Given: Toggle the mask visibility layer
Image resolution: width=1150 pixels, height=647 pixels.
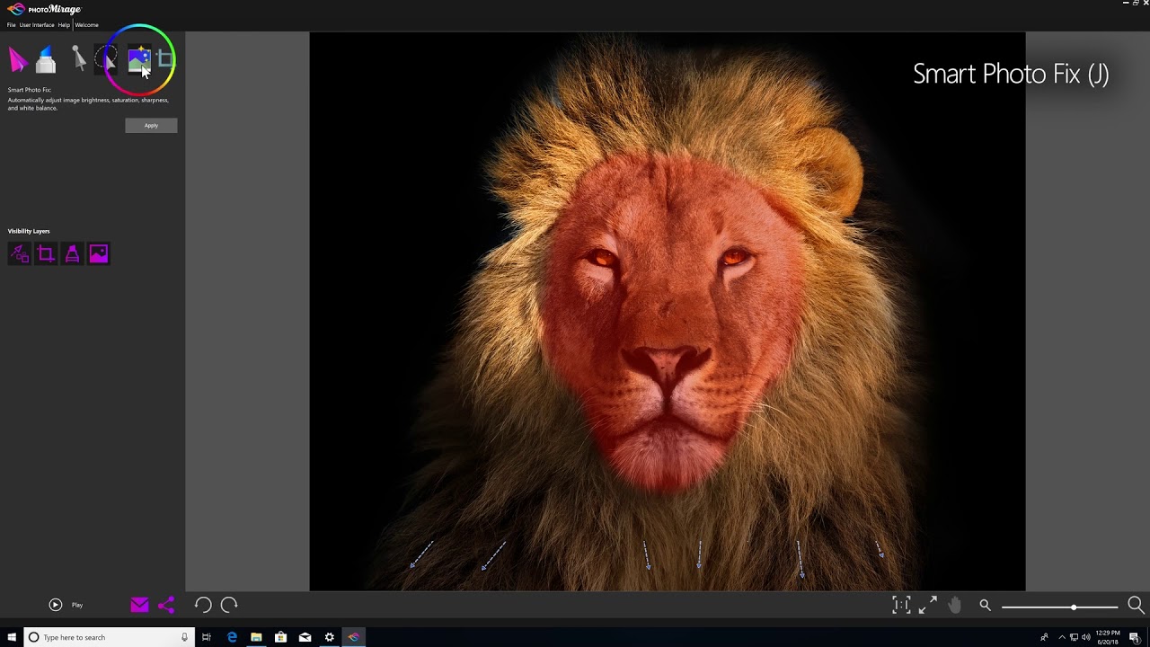Looking at the screenshot, I should point(72,254).
